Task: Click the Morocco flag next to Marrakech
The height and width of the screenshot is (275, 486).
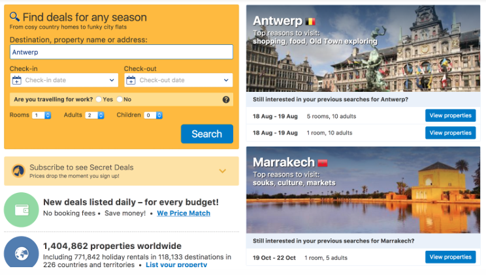Action: point(322,162)
